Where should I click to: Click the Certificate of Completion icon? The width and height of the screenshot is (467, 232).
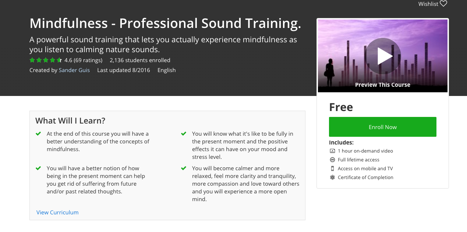[332, 178]
